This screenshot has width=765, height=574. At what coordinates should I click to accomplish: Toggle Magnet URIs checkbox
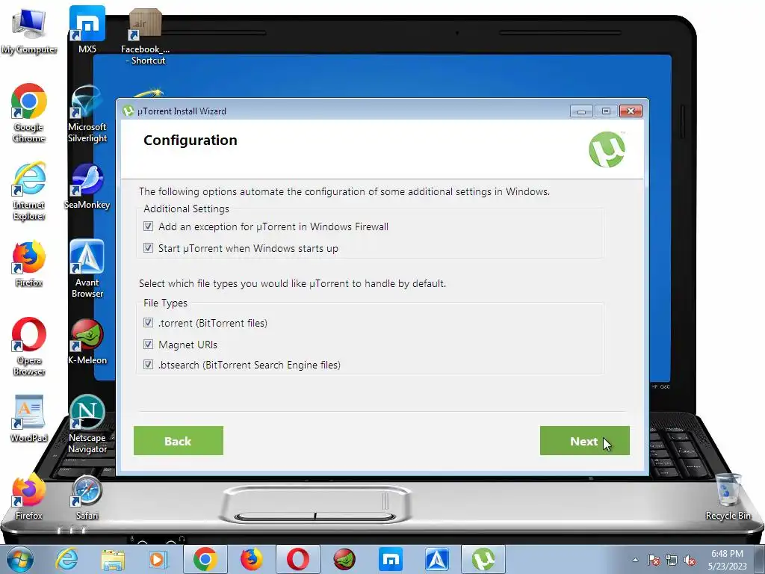tap(149, 344)
